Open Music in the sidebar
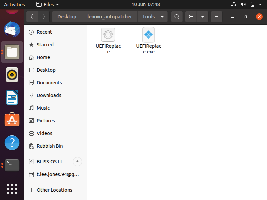 (55, 108)
